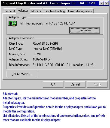
Task: Click the Adapter Type group heading
Action: [x=18, y=17]
